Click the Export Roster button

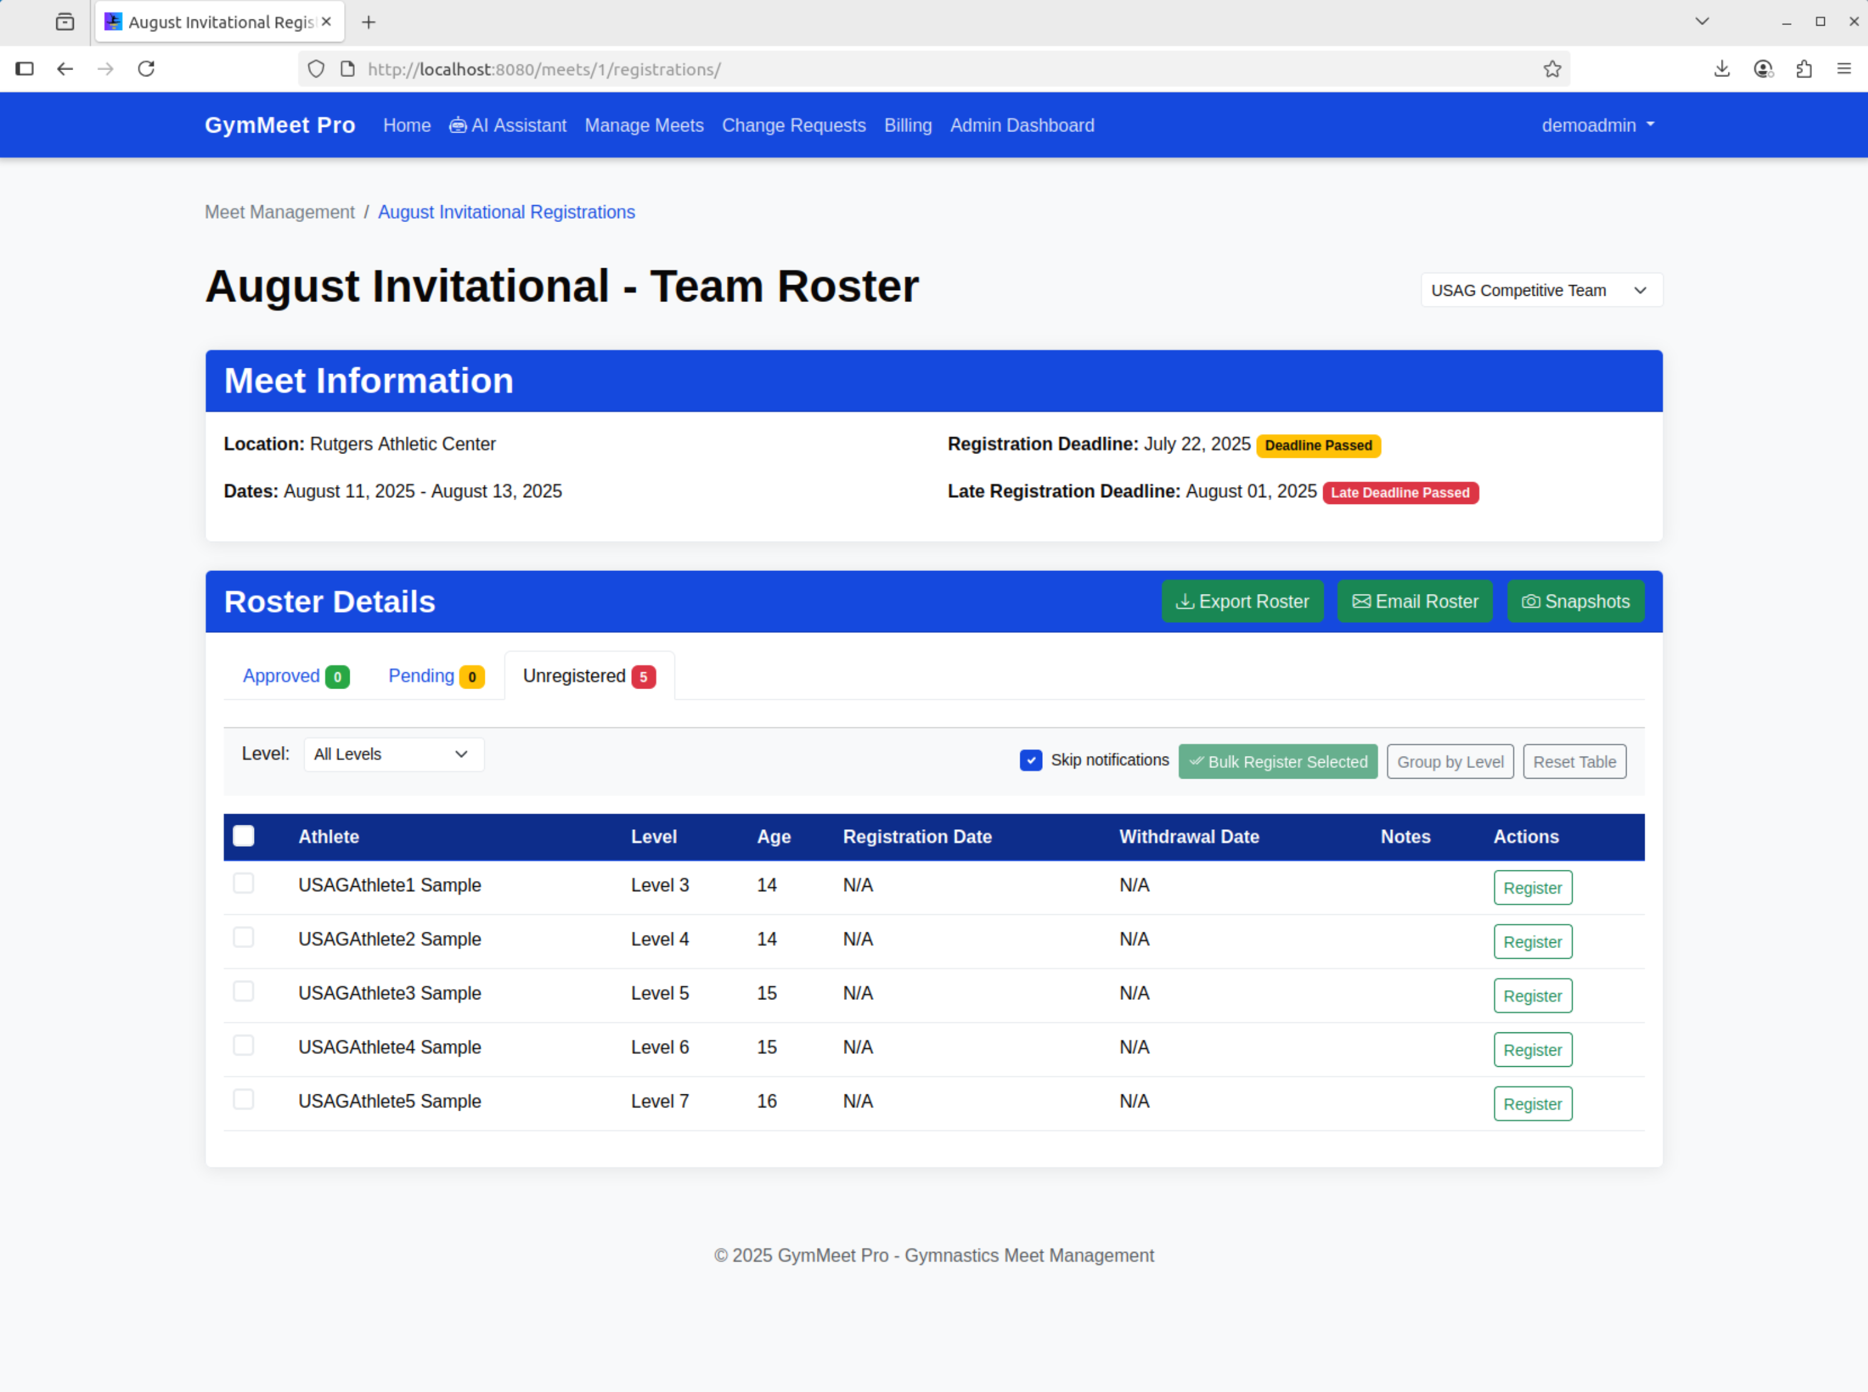click(1242, 602)
